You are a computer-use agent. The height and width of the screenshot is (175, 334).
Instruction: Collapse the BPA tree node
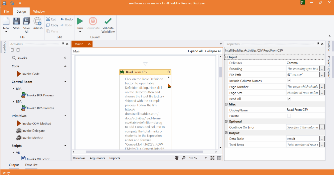click(x=13, y=89)
